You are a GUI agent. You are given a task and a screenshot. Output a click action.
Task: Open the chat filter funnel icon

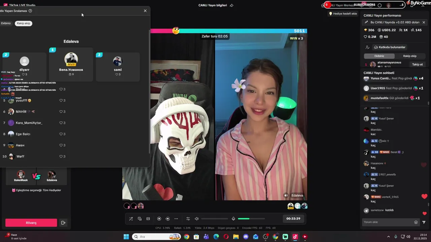424,222
